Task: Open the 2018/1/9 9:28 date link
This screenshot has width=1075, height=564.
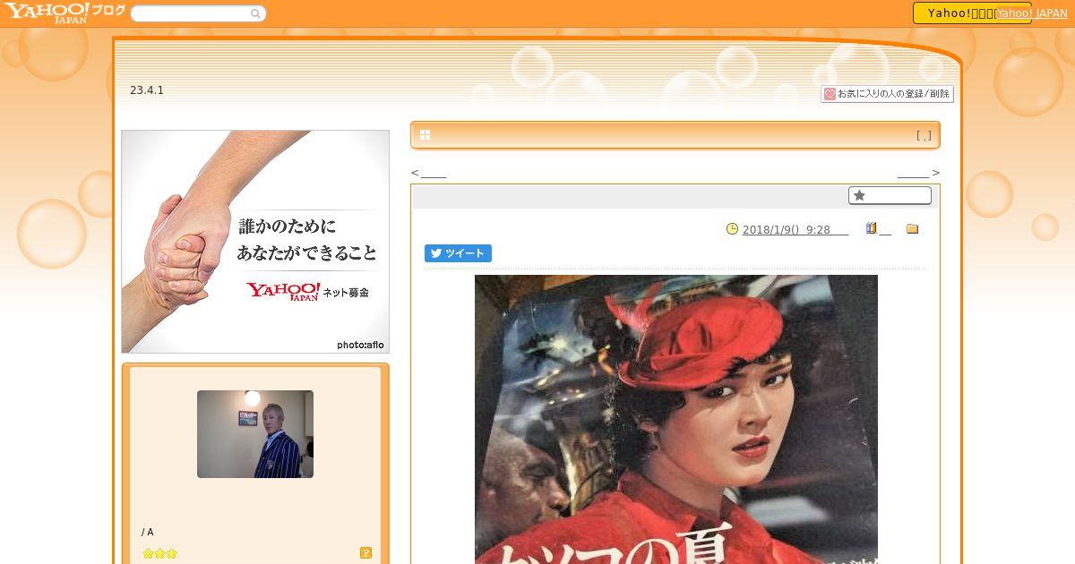Action: point(795,230)
